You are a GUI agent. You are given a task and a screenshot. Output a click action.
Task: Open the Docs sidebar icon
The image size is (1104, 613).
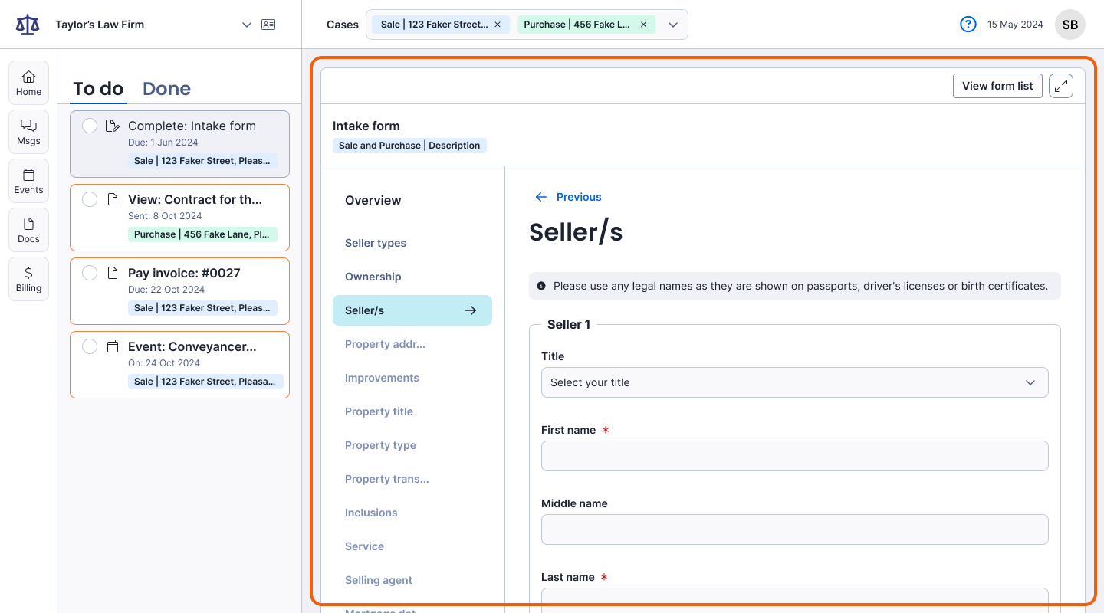(x=28, y=230)
